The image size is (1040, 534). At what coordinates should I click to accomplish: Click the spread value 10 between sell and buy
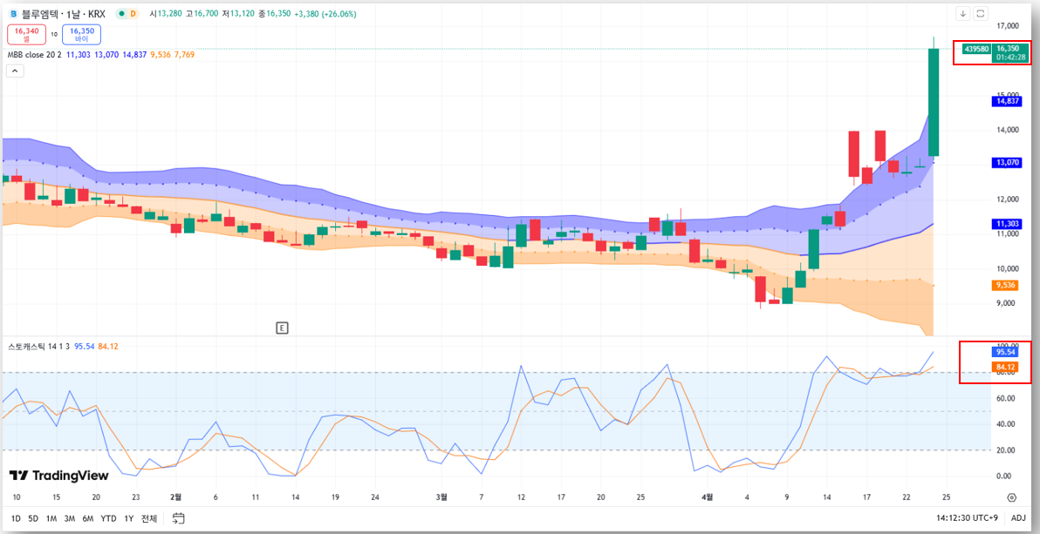pyautogui.click(x=54, y=35)
